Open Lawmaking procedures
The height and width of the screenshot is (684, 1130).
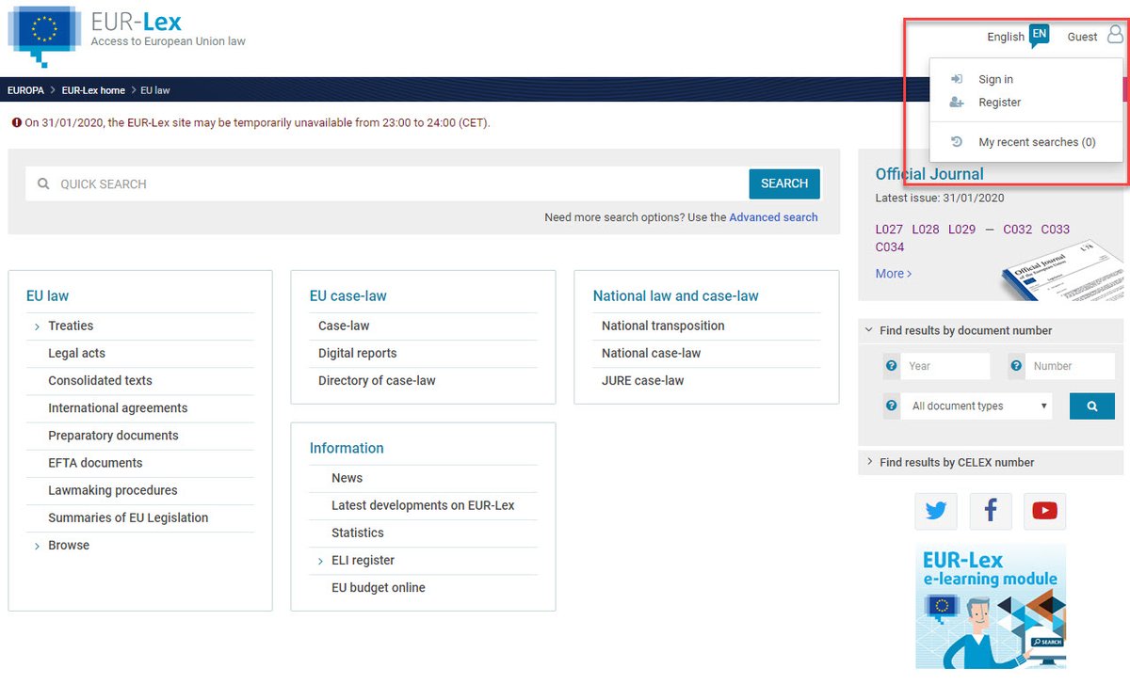(x=113, y=490)
